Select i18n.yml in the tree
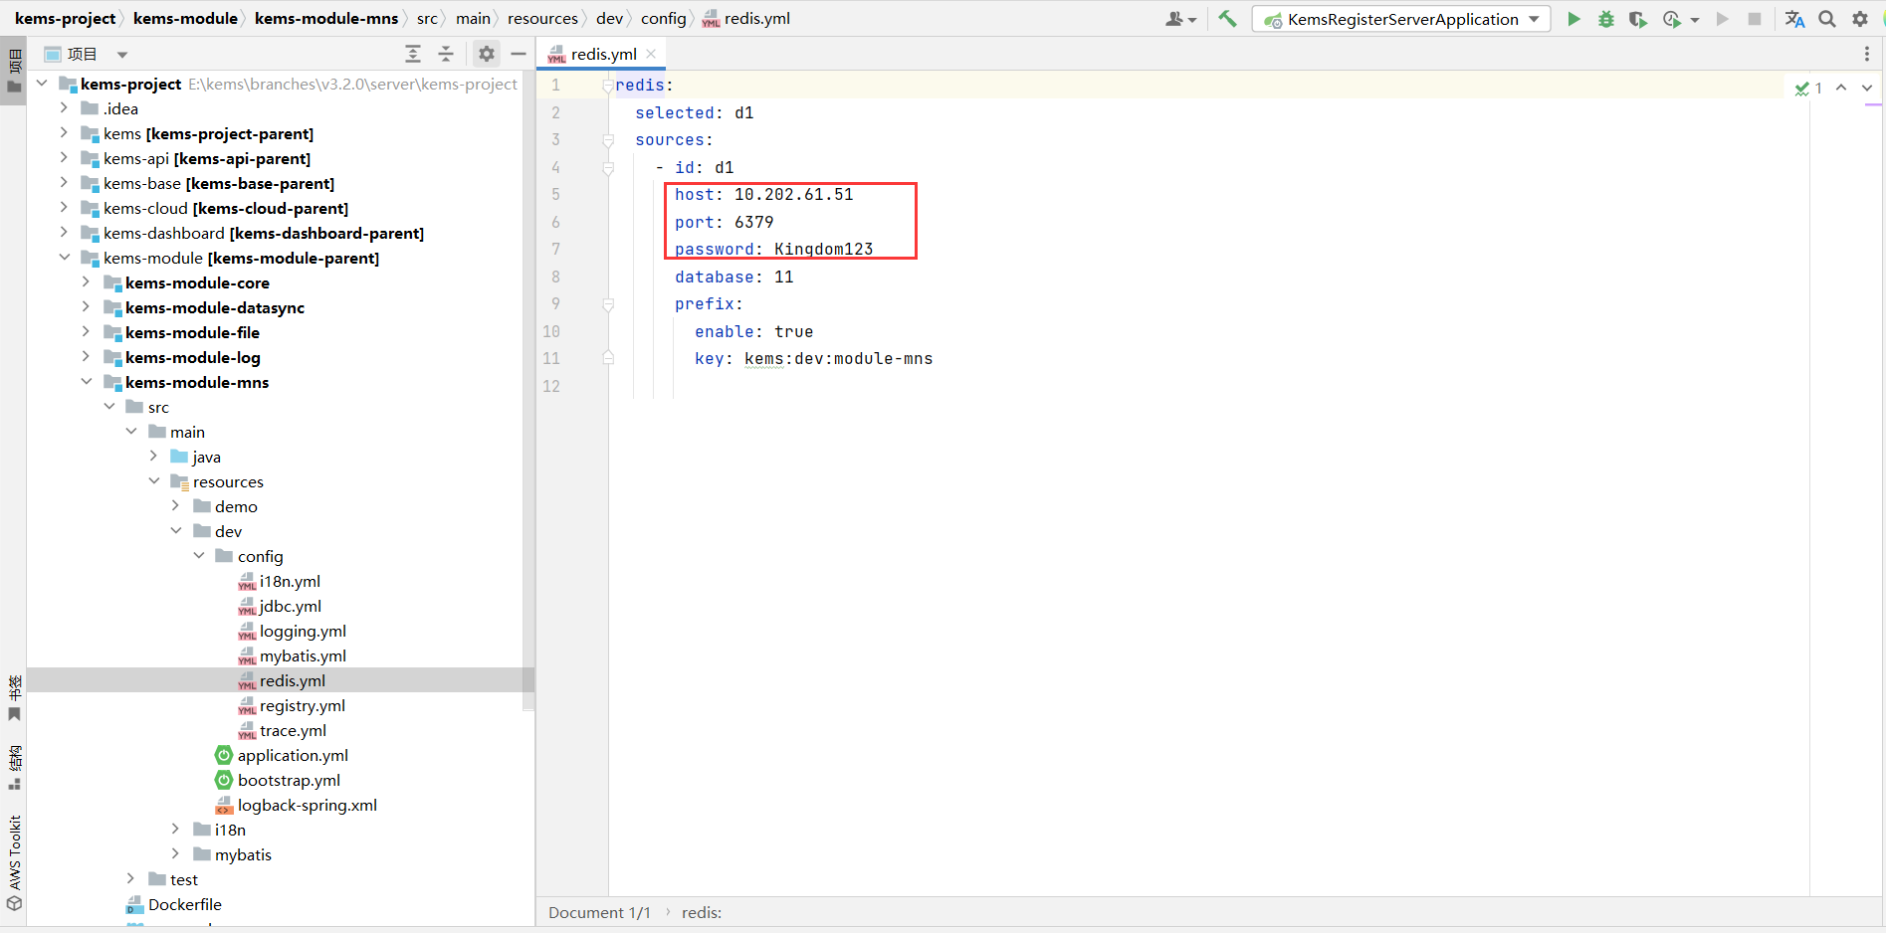Viewport: 1886px width, 933px height. click(280, 581)
